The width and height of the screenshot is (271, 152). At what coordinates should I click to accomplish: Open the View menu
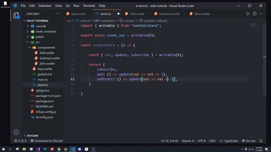tap(58, 5)
